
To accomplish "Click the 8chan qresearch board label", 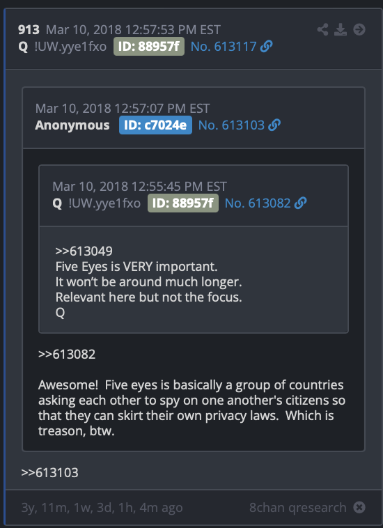I will coord(297,508).
